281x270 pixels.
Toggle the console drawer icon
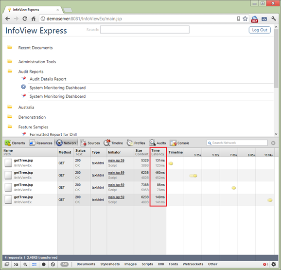(x=16, y=264)
